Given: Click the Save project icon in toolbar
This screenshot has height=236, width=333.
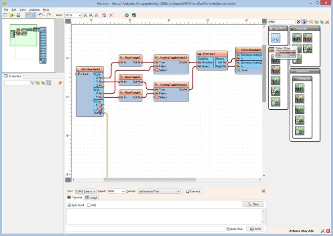Looking at the screenshot, I should coord(18,15).
